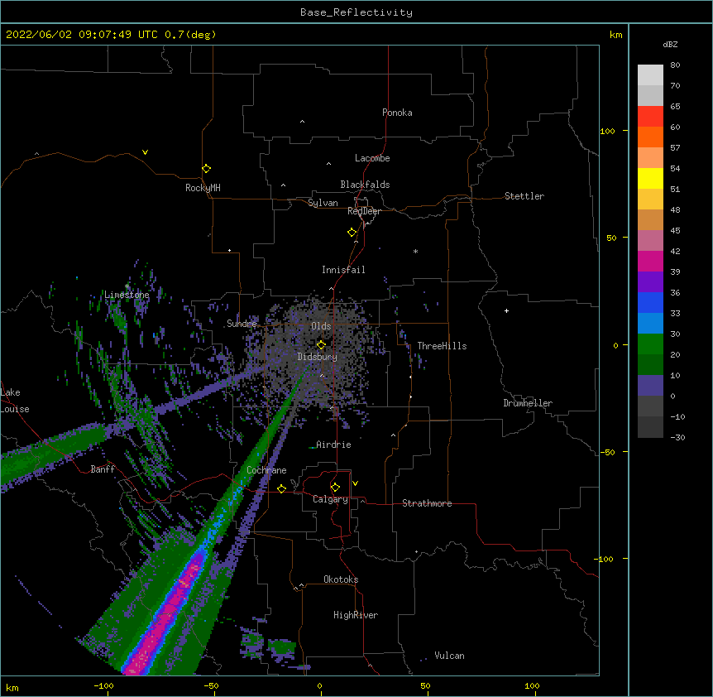Click the RedDeer city label
This screenshot has height=697, width=713.
point(364,211)
